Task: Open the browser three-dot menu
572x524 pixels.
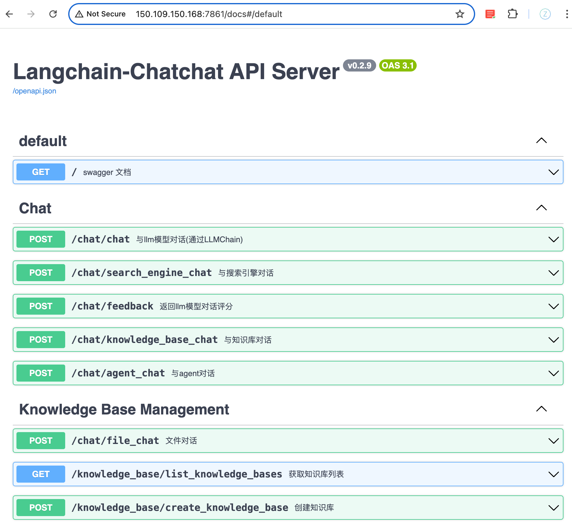Action: pos(567,14)
